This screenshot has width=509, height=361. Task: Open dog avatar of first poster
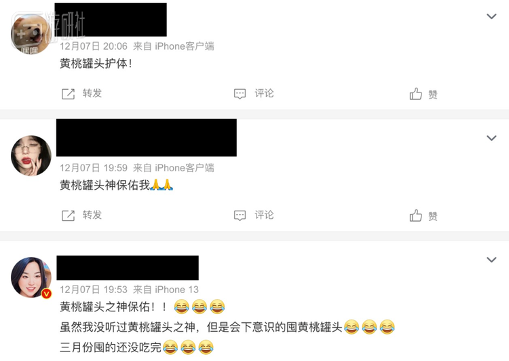[31, 34]
